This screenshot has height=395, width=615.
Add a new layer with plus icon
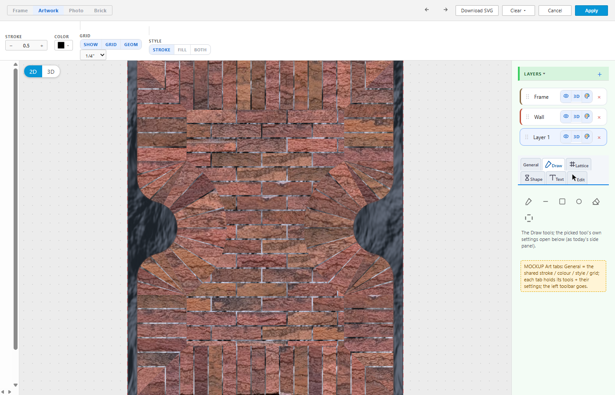[x=600, y=74]
